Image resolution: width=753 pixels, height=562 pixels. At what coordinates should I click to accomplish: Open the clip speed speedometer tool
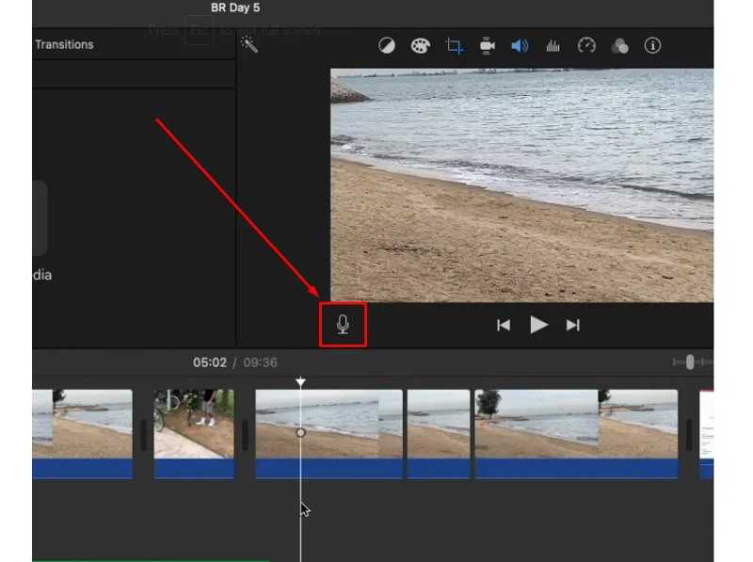tap(586, 45)
